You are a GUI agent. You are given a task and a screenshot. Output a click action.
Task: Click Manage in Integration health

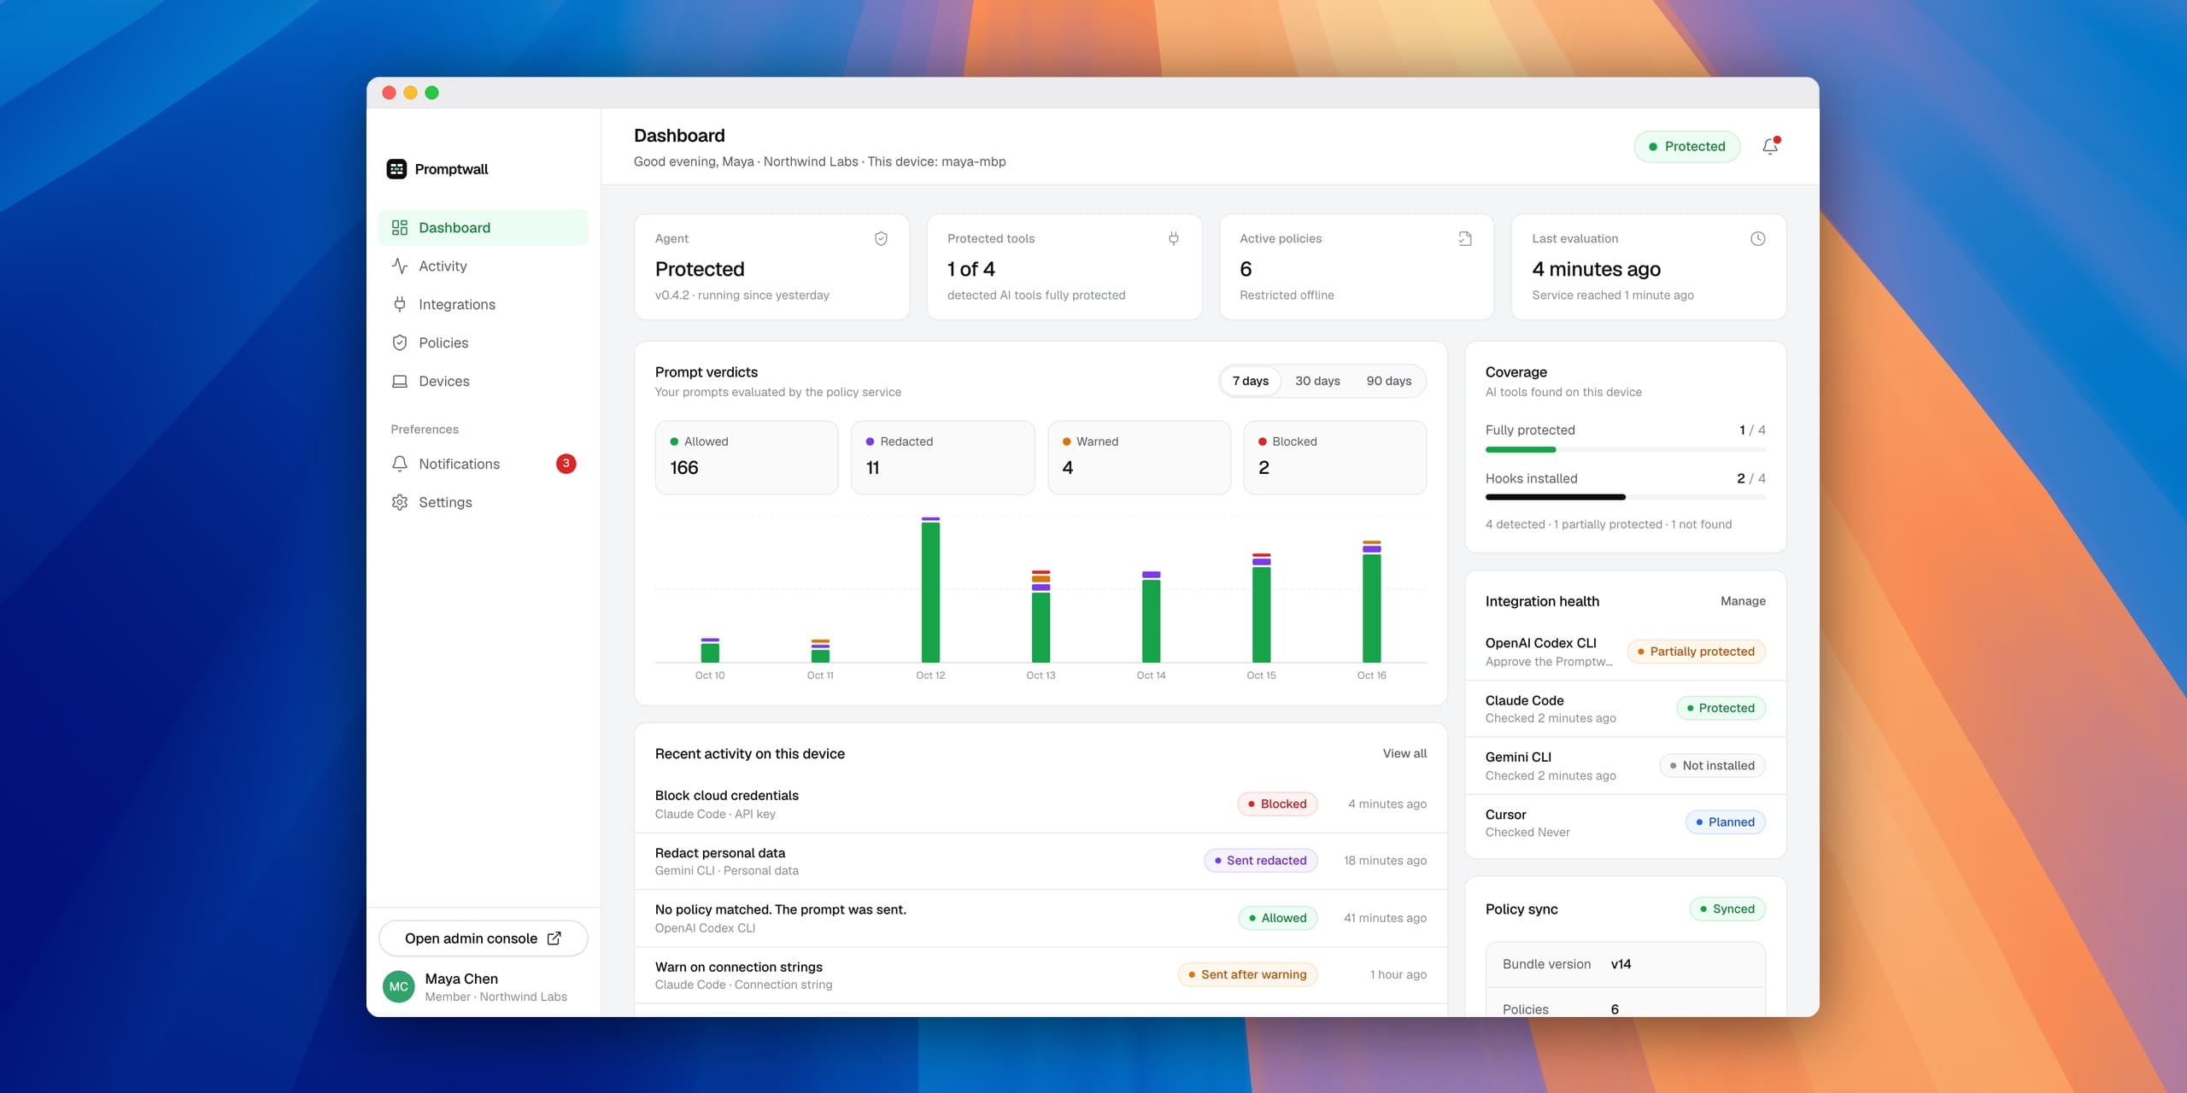click(x=1743, y=601)
